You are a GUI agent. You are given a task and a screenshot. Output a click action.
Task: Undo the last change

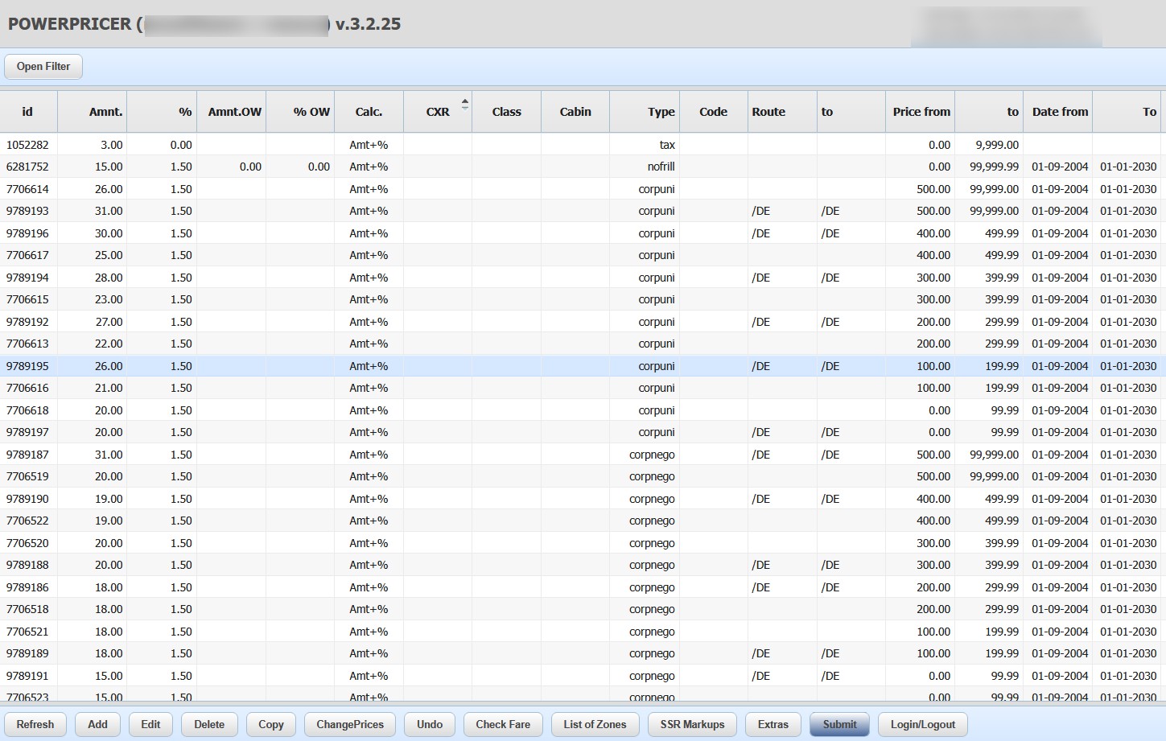tap(430, 724)
